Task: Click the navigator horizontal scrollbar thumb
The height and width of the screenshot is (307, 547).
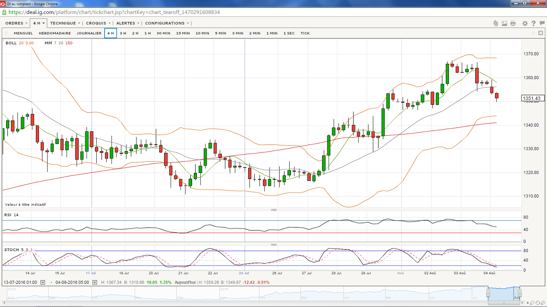Action: (x=504, y=303)
